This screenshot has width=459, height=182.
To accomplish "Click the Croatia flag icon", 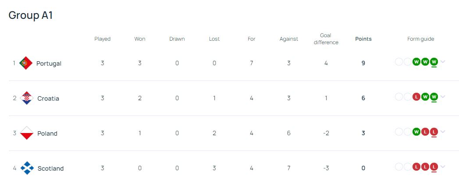I will click(x=27, y=98).
